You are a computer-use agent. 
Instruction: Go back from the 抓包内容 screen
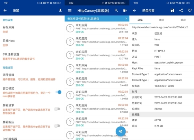coord(134,10)
